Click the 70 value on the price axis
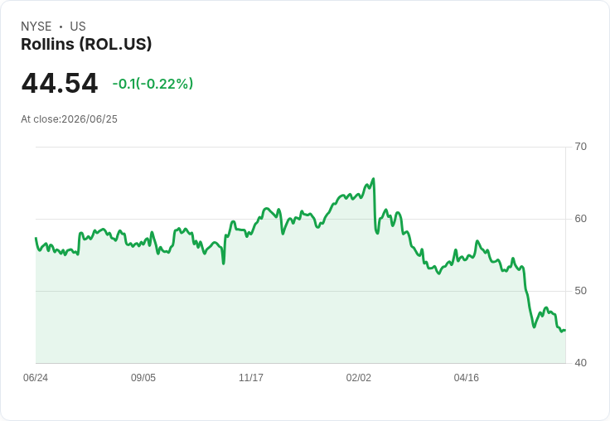This screenshot has height=421, width=610. [x=580, y=147]
